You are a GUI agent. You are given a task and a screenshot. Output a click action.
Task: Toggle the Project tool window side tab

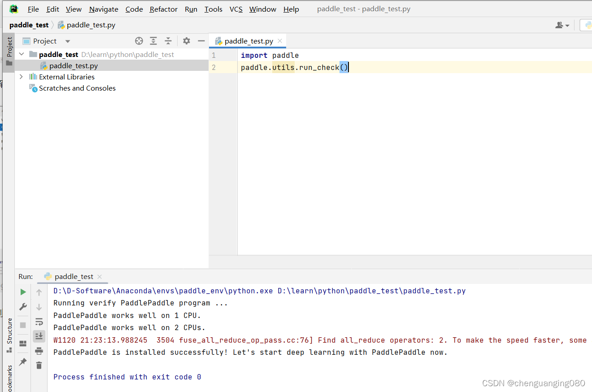(9, 52)
